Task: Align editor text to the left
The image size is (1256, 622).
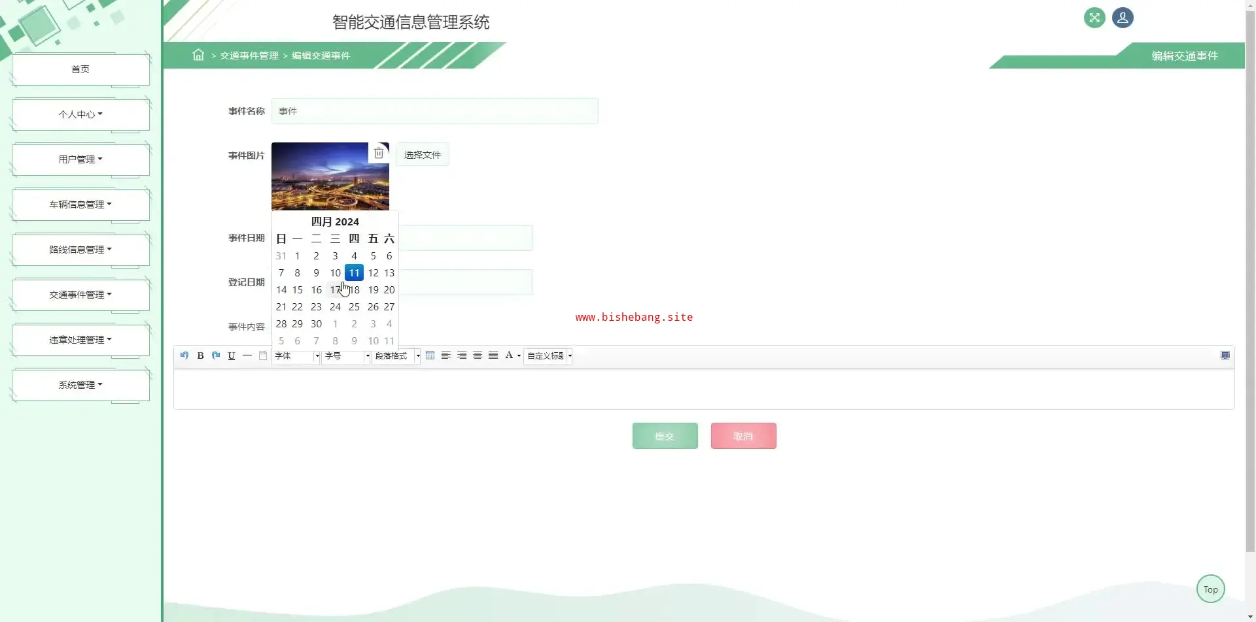Action: pyautogui.click(x=446, y=355)
